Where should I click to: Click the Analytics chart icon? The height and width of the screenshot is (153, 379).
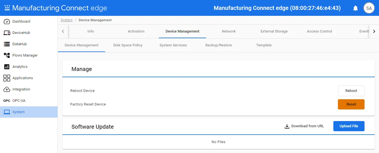(7, 67)
